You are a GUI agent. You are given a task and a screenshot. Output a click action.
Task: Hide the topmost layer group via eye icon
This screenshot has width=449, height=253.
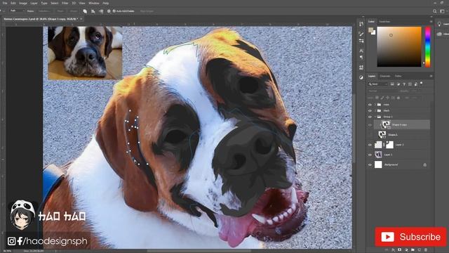(x=370, y=105)
